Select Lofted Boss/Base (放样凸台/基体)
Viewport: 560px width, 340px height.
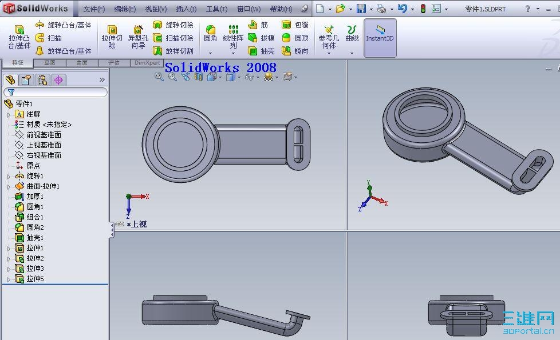tap(64, 51)
